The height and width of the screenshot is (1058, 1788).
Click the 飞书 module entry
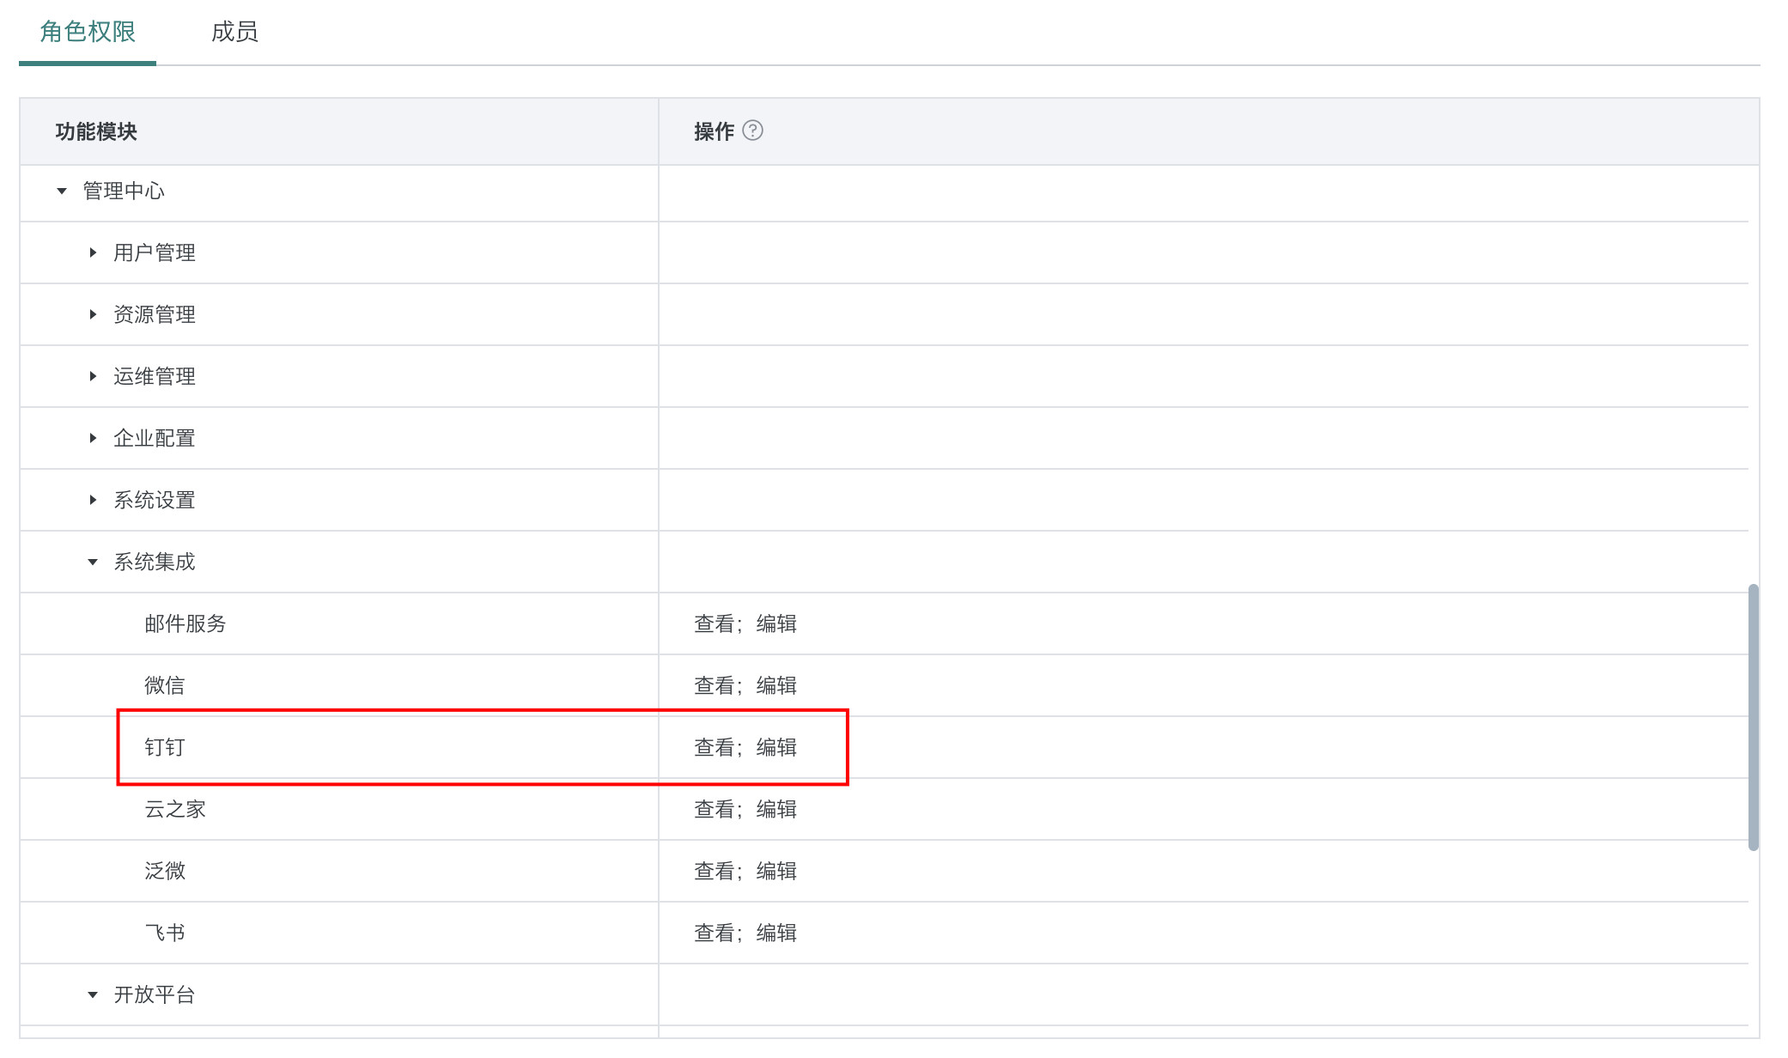pyautogui.click(x=165, y=933)
